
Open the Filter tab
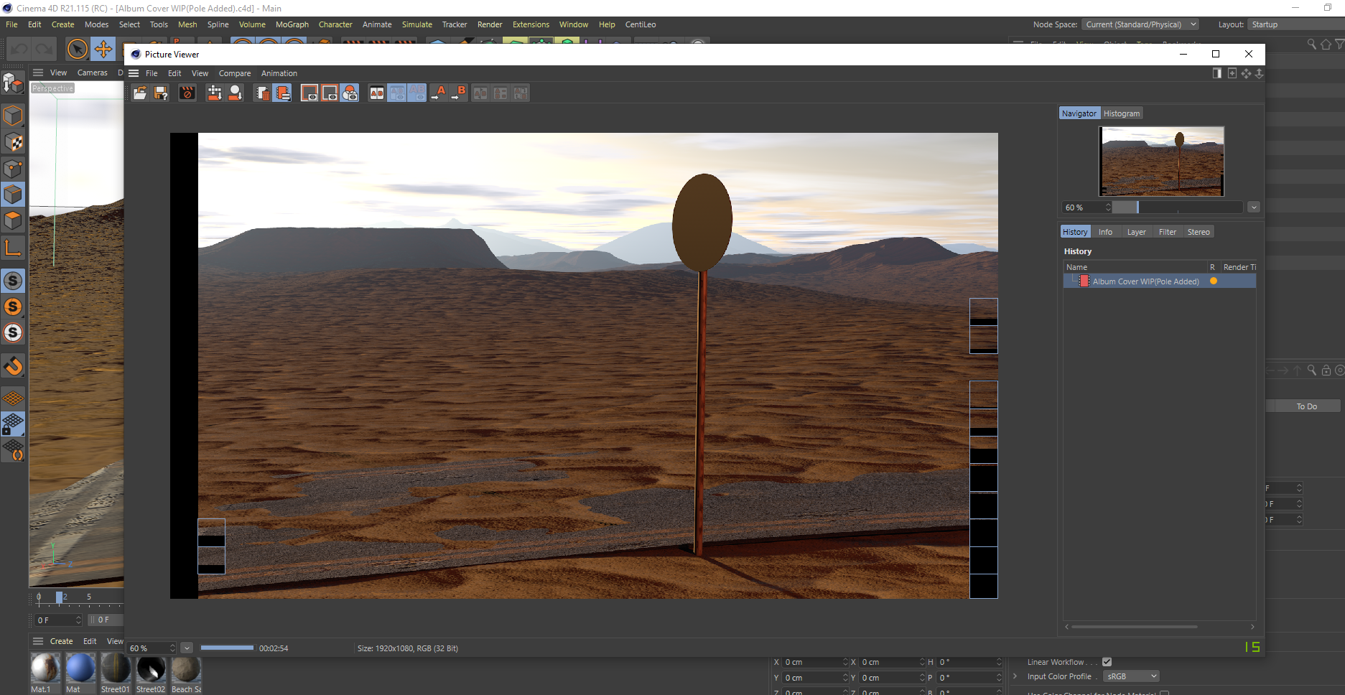click(x=1168, y=232)
